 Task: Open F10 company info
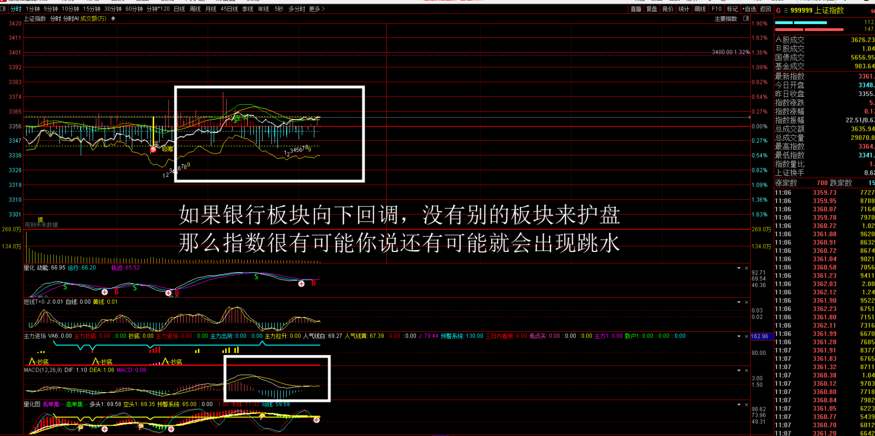(717, 9)
